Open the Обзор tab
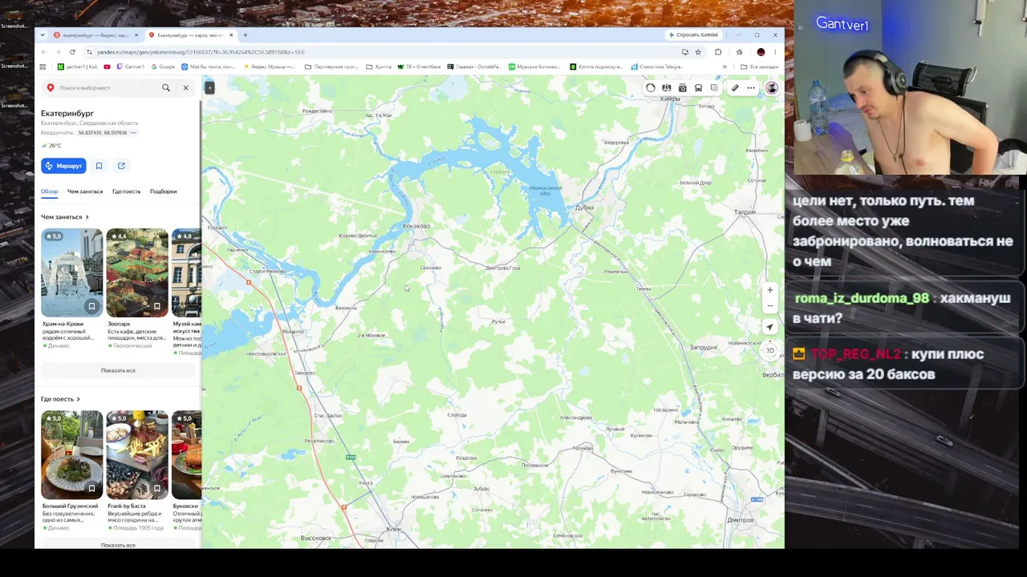 (x=50, y=192)
